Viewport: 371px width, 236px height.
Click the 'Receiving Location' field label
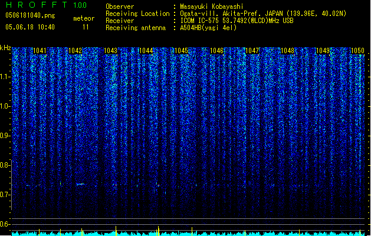pos(137,14)
